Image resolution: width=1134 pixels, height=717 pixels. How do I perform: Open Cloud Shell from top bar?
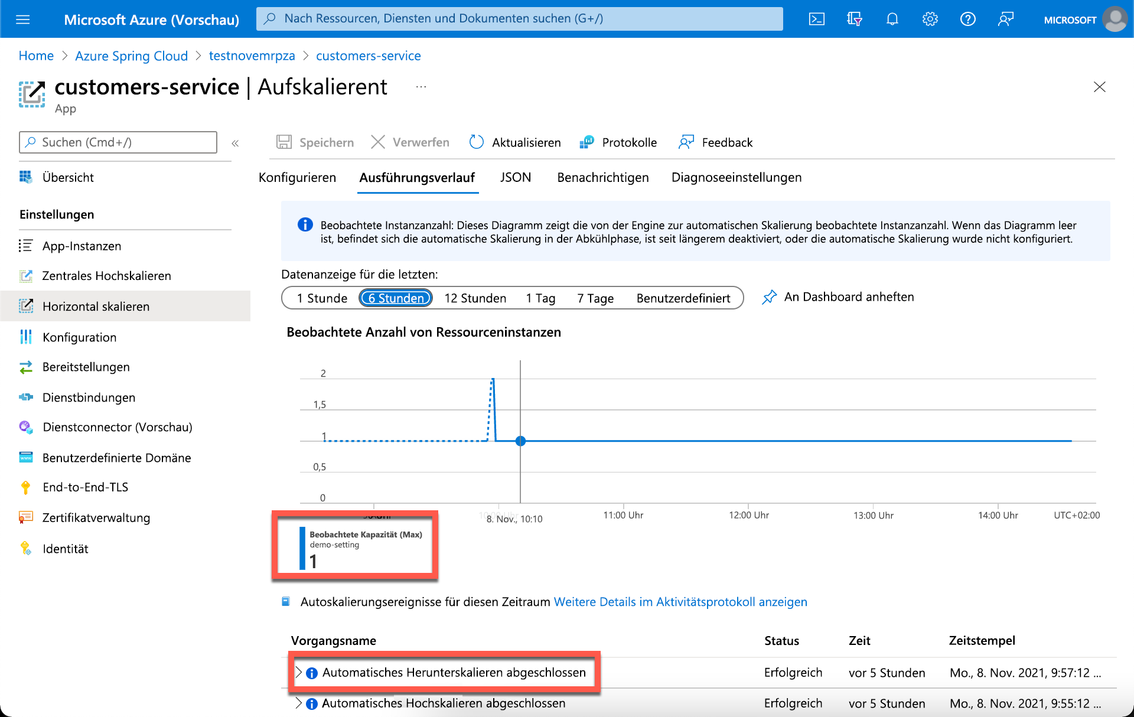point(816,19)
